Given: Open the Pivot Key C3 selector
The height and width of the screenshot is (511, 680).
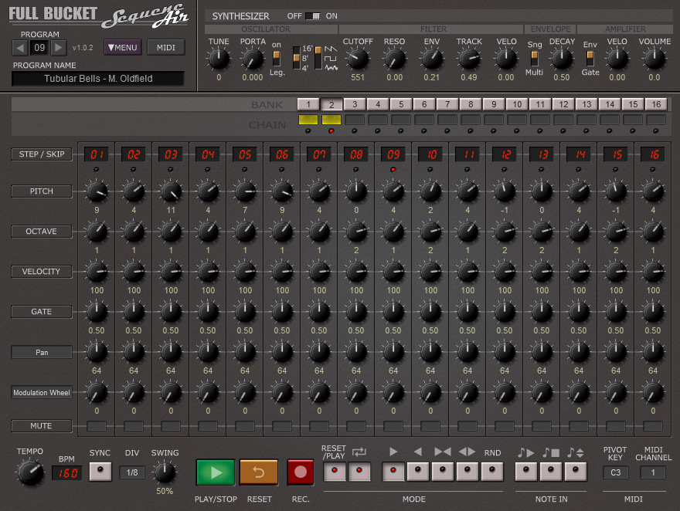Looking at the screenshot, I should 615,472.
